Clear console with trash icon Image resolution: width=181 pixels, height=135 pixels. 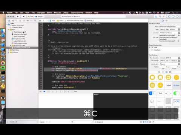pyautogui.click(x=141, y=122)
